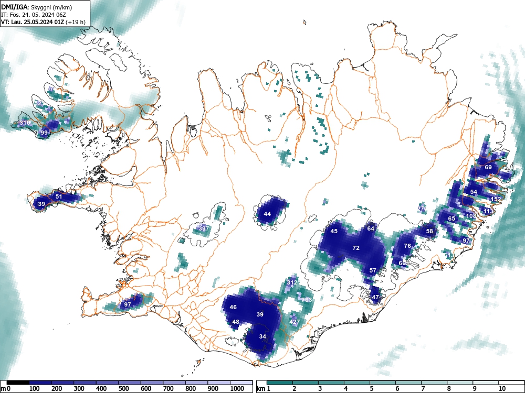
Task: Click the visibility value 113
Action: tap(488, 211)
